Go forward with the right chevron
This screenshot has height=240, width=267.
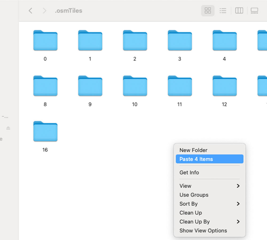pos(44,11)
